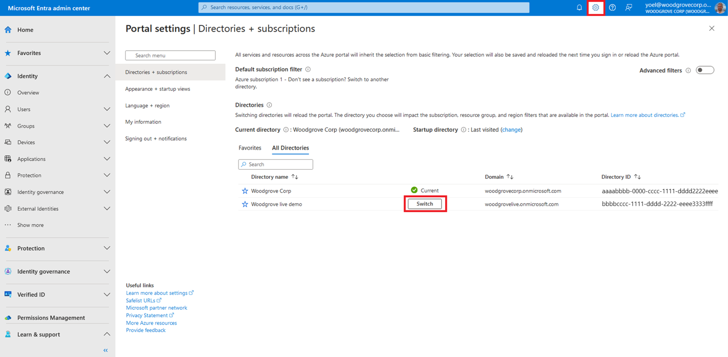
Task: Click info icon beside Default subscription filter
Action: 308,70
